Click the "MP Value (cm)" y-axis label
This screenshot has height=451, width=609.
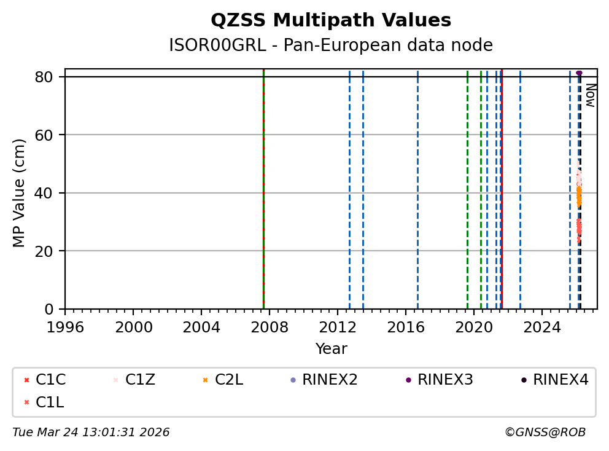(x=19, y=193)
